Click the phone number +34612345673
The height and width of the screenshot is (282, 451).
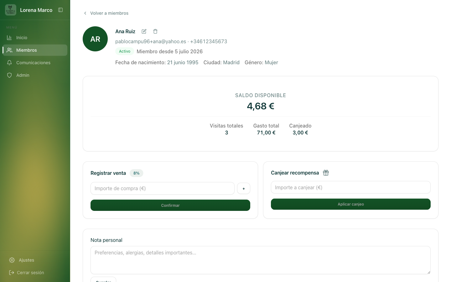click(x=209, y=41)
